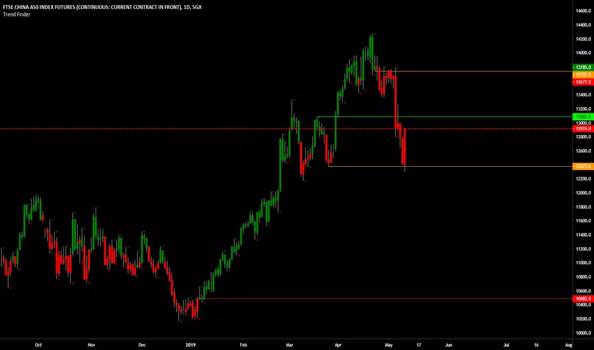The image size is (594, 350).
Task: Click the FTSE China A50 Index Futures title
Action: coord(102,7)
